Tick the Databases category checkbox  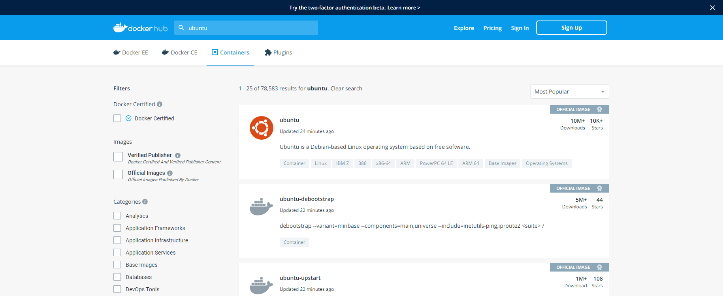(117, 277)
